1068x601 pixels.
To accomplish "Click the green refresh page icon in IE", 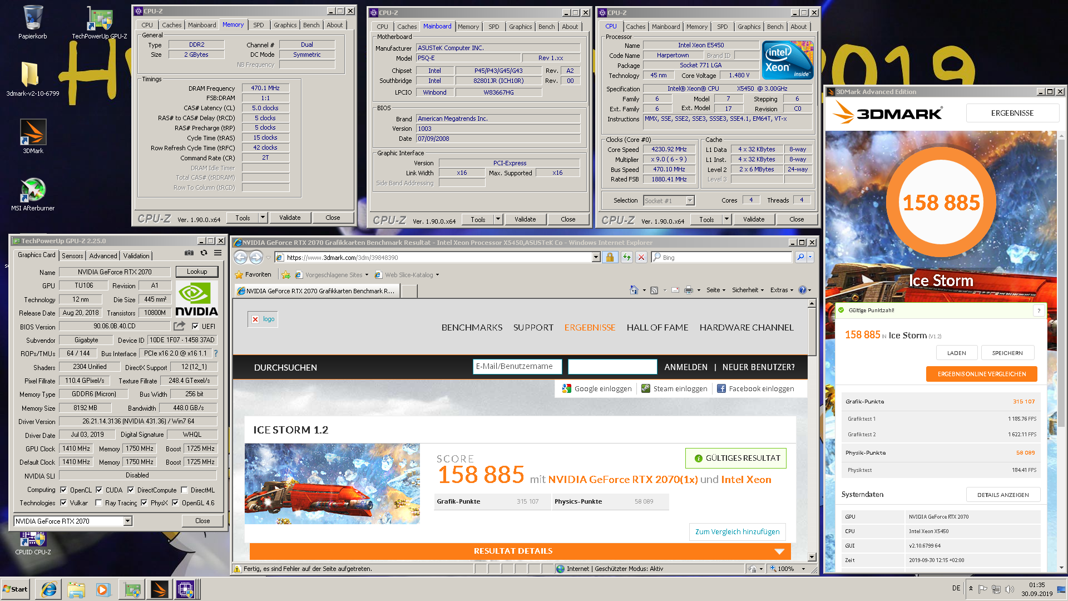I will click(x=627, y=257).
